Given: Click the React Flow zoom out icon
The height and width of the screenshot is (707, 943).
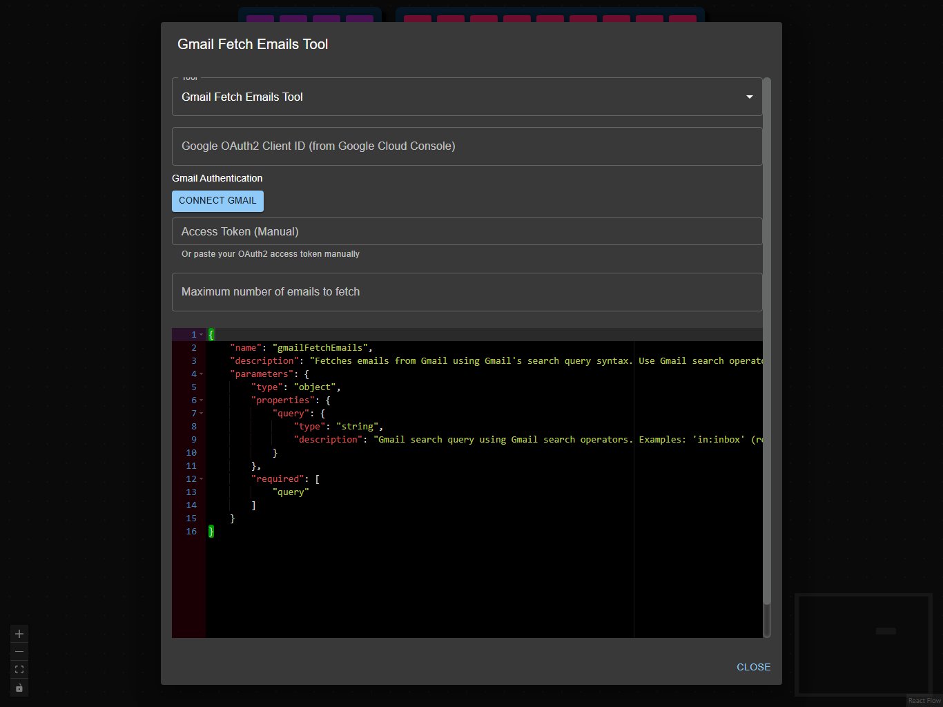Looking at the screenshot, I should [x=19, y=652].
